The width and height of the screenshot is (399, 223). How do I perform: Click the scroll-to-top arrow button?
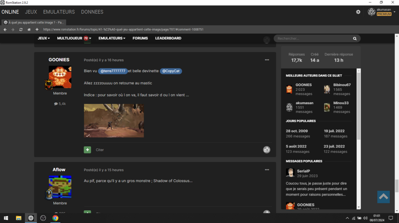point(383,197)
